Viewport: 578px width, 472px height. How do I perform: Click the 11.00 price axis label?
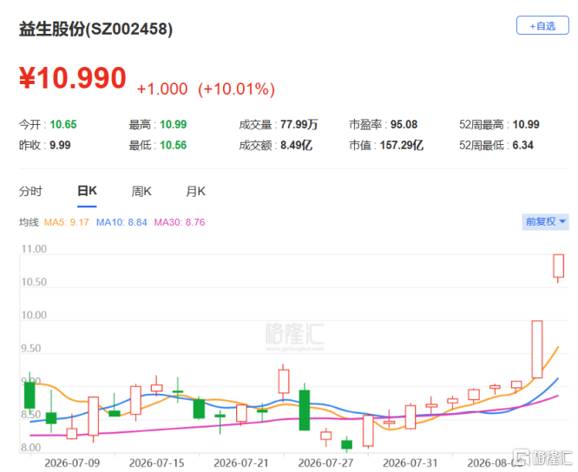tap(34, 249)
